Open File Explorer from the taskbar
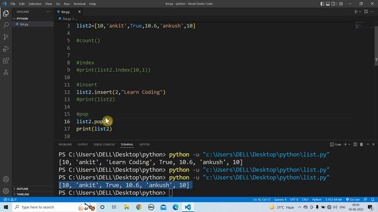The height and width of the screenshot is (212, 378). tap(126, 207)
